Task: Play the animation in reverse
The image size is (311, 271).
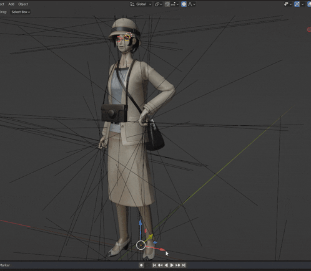Action: (x=166, y=265)
